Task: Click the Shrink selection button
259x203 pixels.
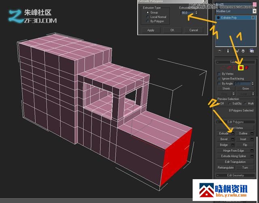Action: point(226,88)
